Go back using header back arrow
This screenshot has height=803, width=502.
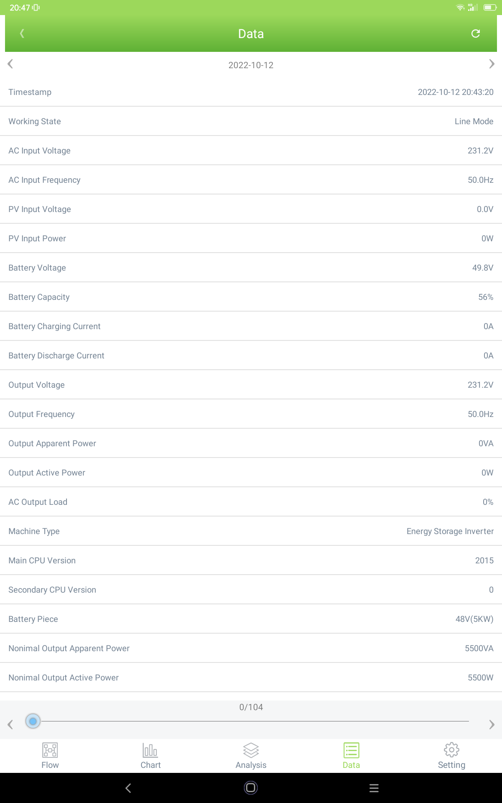point(22,33)
